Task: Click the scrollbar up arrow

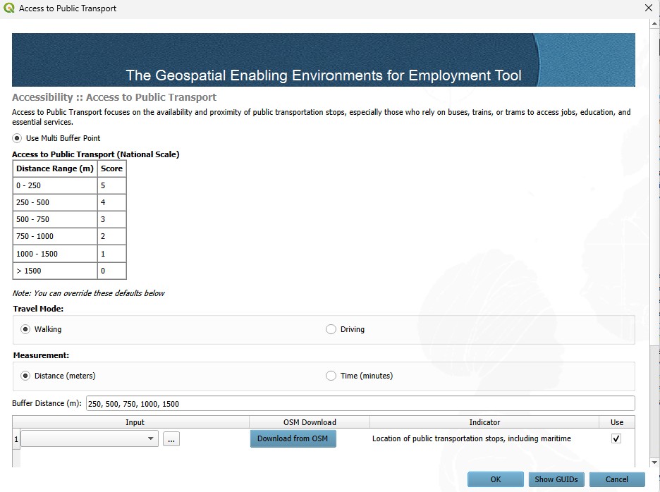Action: pos(654,24)
